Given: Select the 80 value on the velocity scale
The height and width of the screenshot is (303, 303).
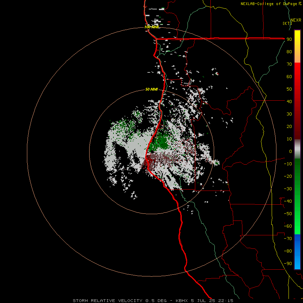Looking at the screenshot, I should point(289,52).
